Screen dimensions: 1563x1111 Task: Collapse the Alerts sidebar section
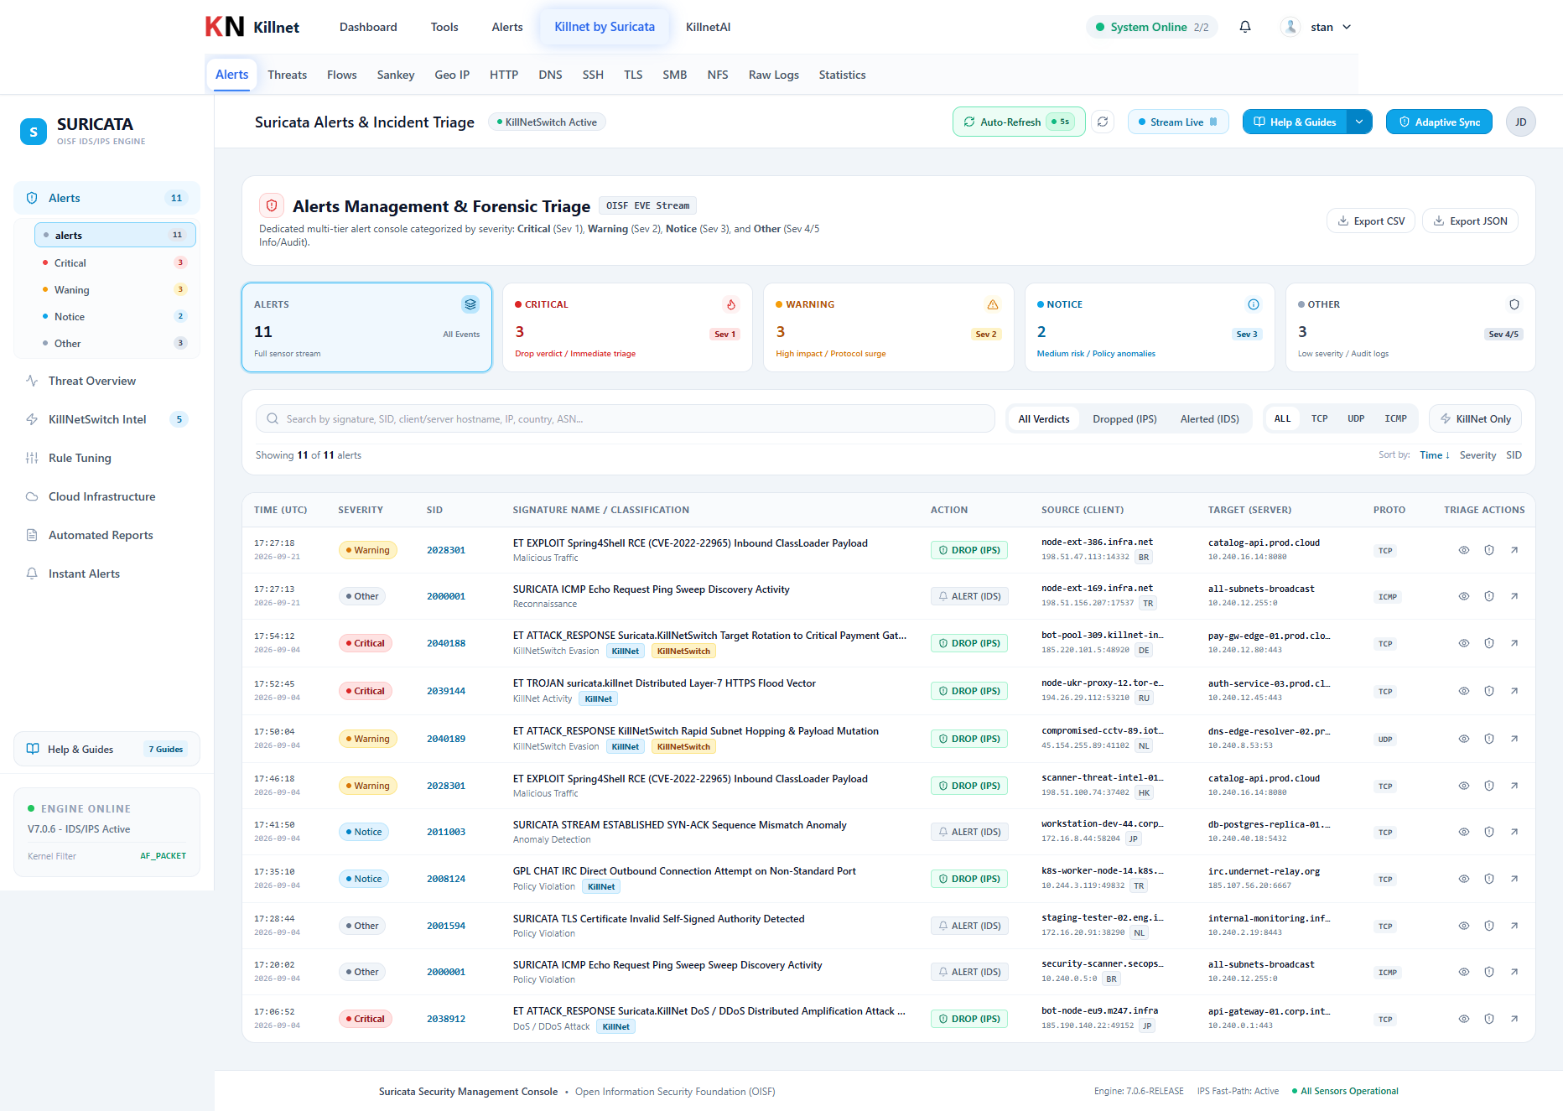(107, 198)
